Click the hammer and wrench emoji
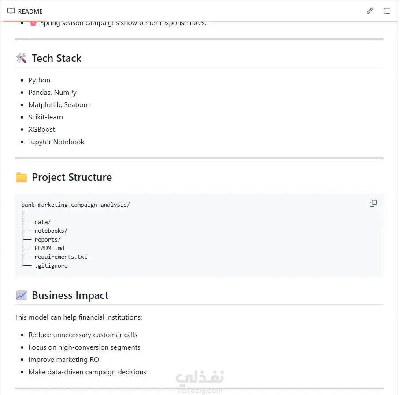 (22, 58)
